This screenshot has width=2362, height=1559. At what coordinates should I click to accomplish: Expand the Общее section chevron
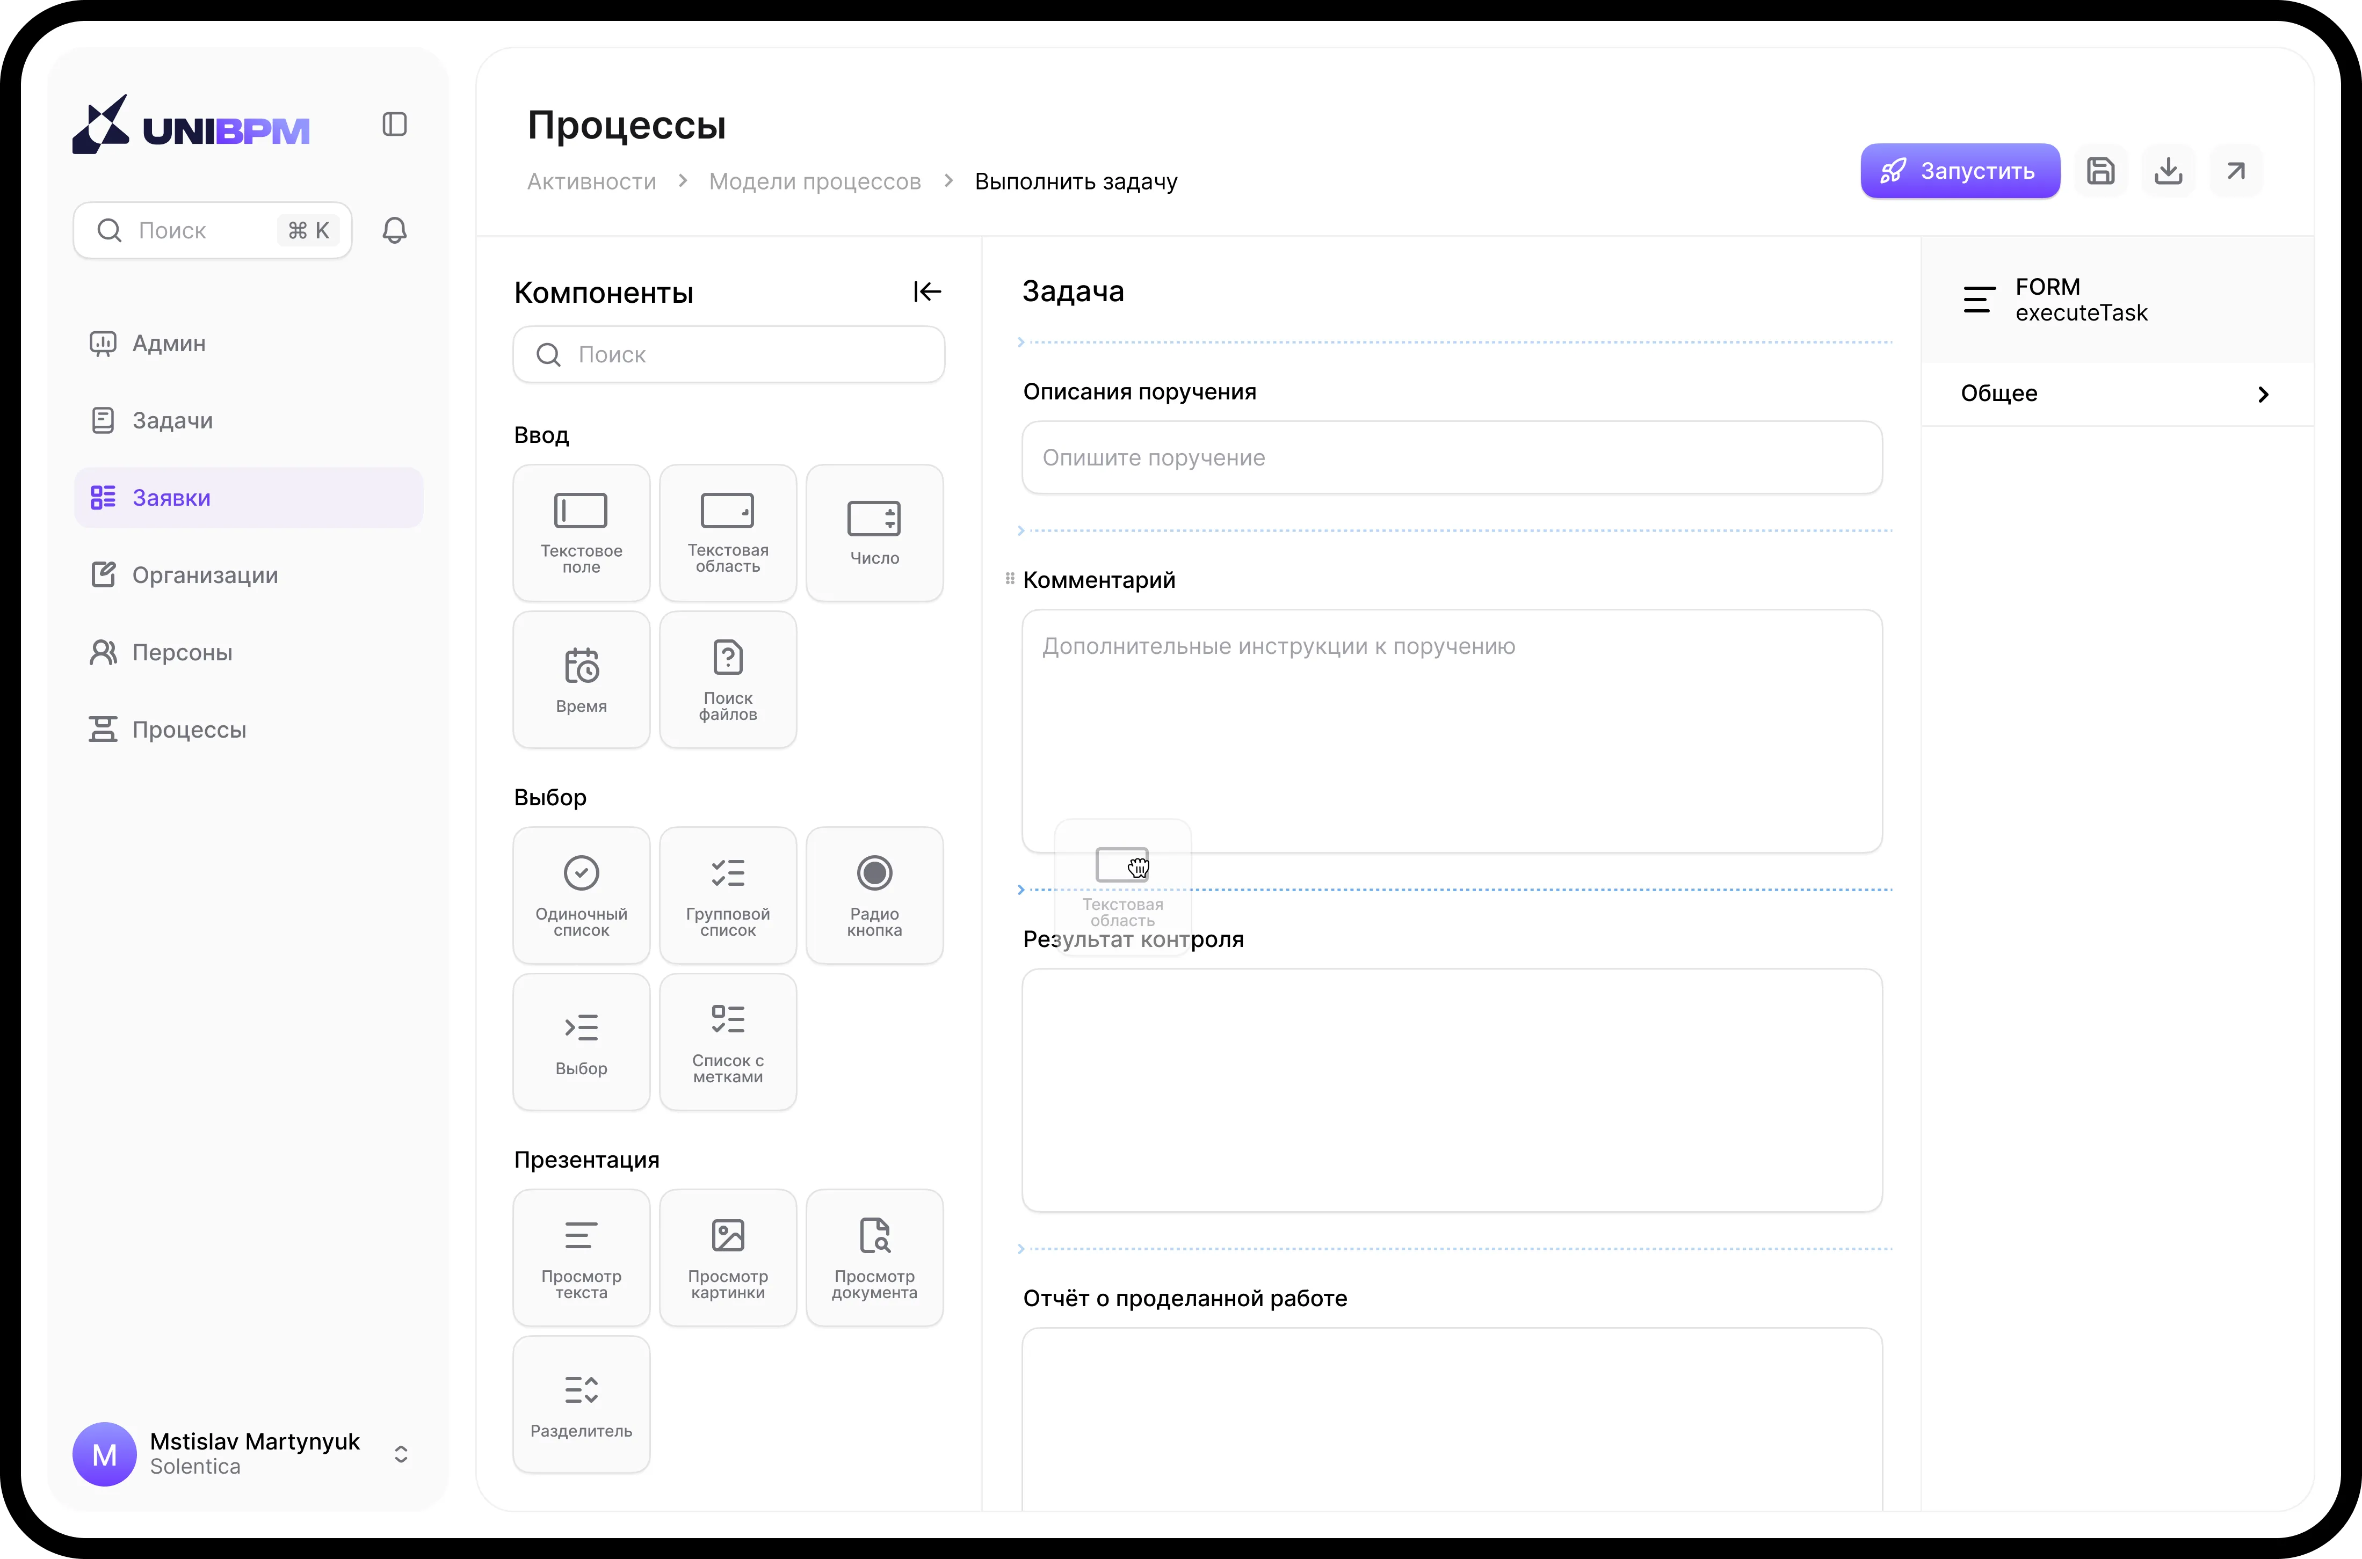pos(2263,395)
